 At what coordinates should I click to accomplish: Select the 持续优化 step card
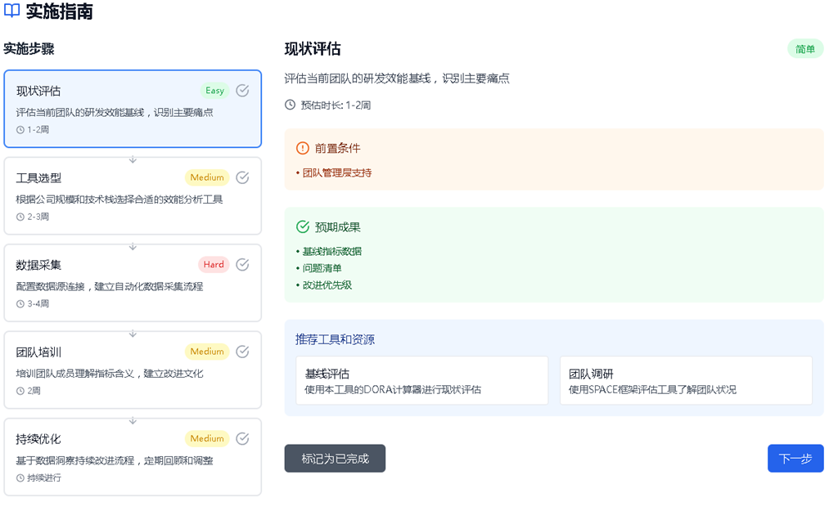pos(133,456)
